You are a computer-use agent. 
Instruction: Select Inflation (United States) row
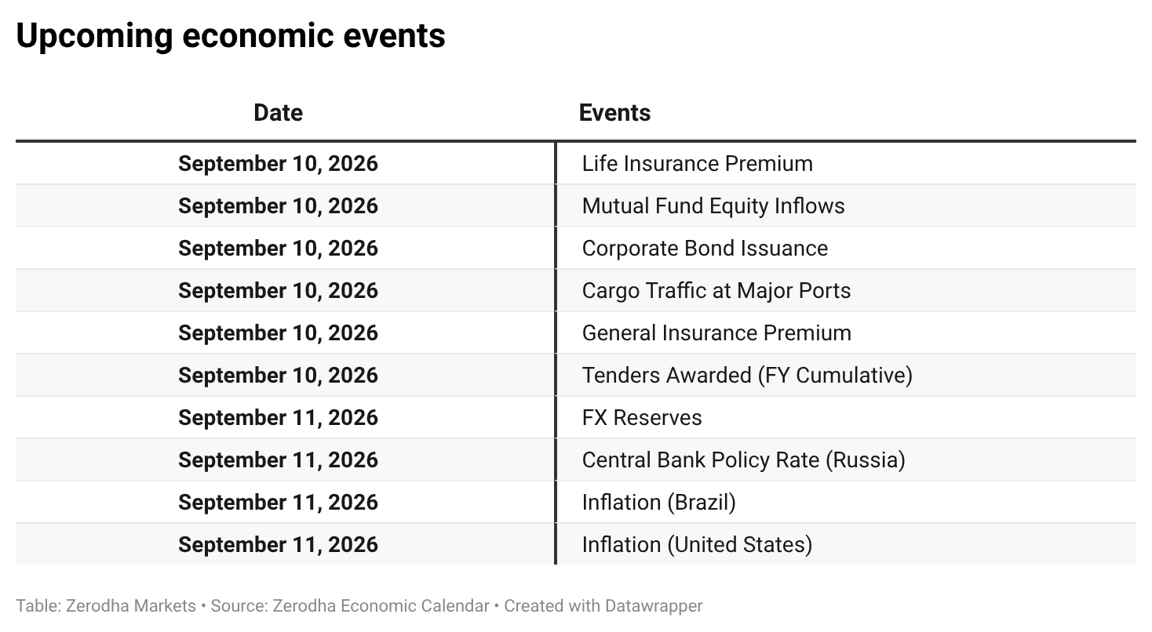[x=576, y=545]
